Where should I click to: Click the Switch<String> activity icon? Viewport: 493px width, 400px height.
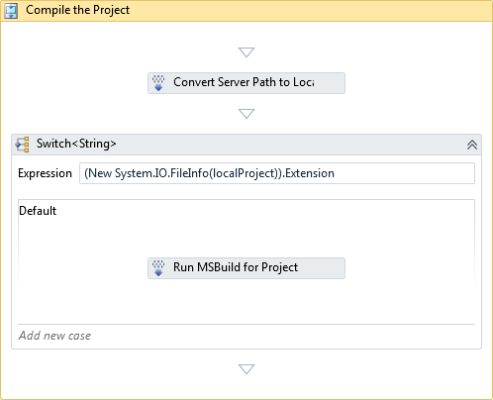click(23, 145)
